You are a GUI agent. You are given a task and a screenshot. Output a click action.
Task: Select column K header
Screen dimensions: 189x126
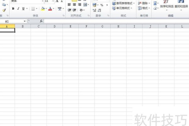tap(166, 26)
